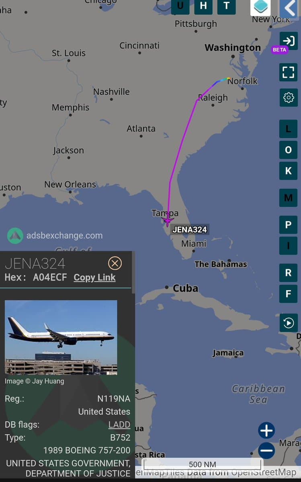Image resolution: width=301 pixels, height=482 pixels.
Task: Open the LADD database flag link
Action: pos(119,425)
